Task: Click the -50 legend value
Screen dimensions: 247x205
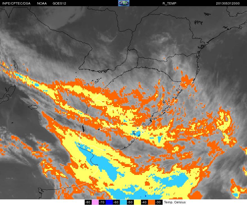Action: (x=130, y=202)
